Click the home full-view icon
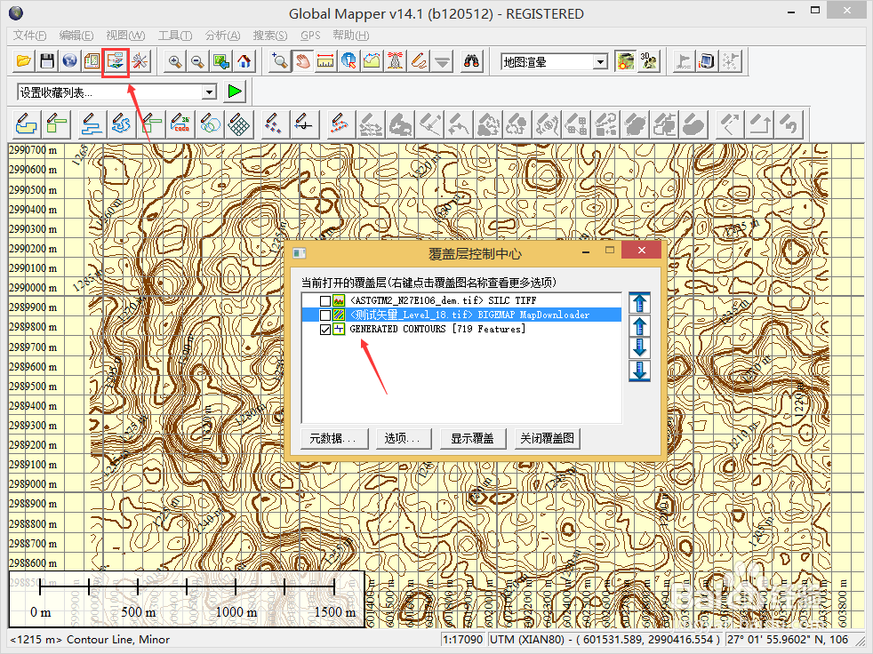Image resolution: width=873 pixels, height=654 pixels. tap(244, 60)
